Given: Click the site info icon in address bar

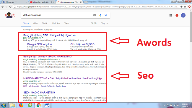Looking at the screenshot, I should [15, 7].
